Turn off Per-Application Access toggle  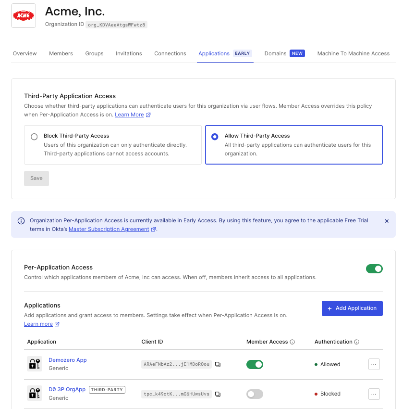point(374,268)
